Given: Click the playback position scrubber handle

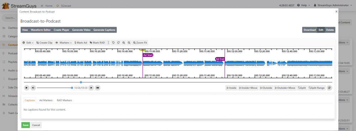Looking at the screenshot, I should tap(81, 82).
